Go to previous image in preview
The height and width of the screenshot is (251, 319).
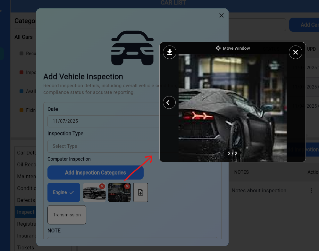[169, 103]
